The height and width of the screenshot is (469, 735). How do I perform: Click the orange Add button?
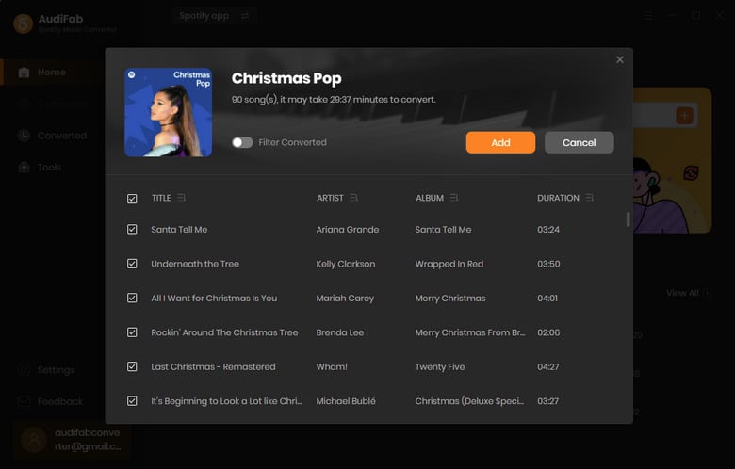coord(500,142)
